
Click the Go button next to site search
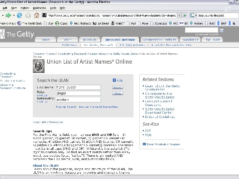click(221, 30)
